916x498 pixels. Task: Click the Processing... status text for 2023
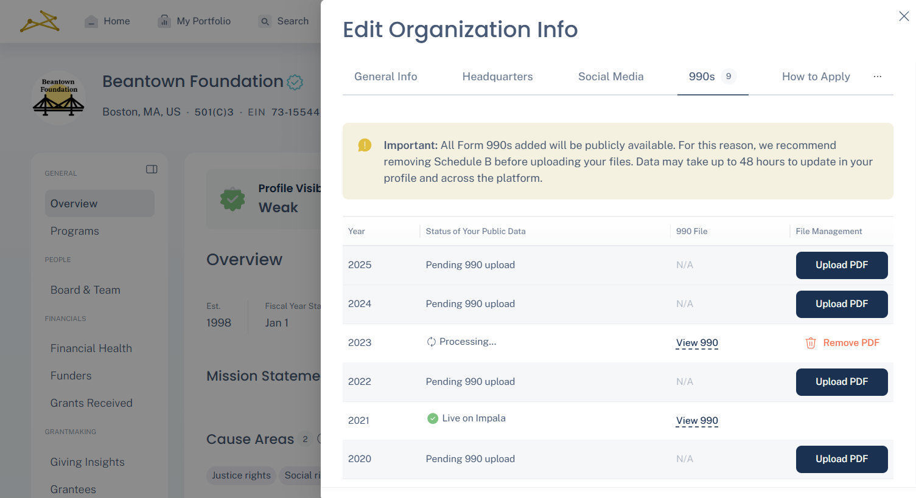(468, 342)
